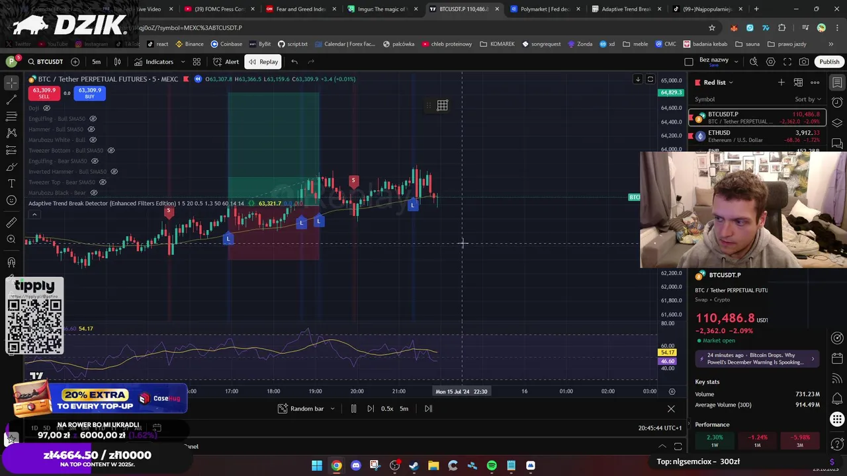Open floating drawing toolbar grid icon
The height and width of the screenshot is (476, 847).
pos(442,105)
